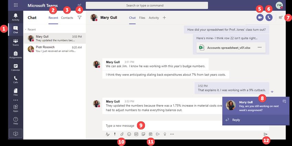
Task: Show more apps ellipsis in sidebar
Action: point(16,100)
